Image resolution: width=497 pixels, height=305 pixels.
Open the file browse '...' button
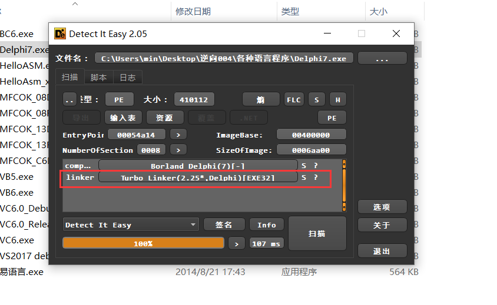click(x=382, y=59)
